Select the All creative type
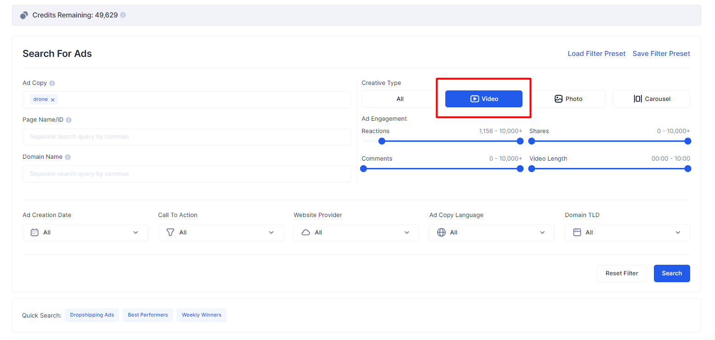The image size is (715, 340). [x=400, y=99]
